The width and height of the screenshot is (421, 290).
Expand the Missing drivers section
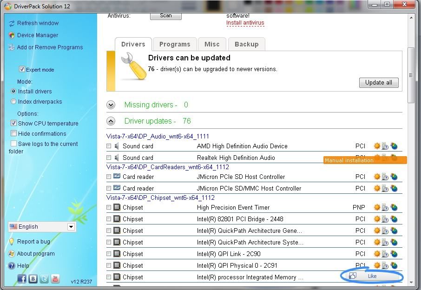111,105
